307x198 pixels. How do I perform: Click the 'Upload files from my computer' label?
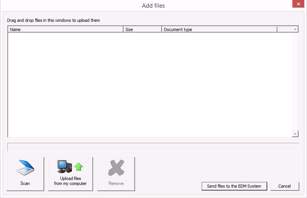[x=70, y=181]
